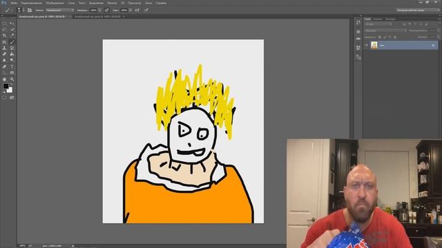The width and height of the screenshot is (442, 248).
Task: Toggle lock image pixels in Layers panel
Action: coord(385,37)
